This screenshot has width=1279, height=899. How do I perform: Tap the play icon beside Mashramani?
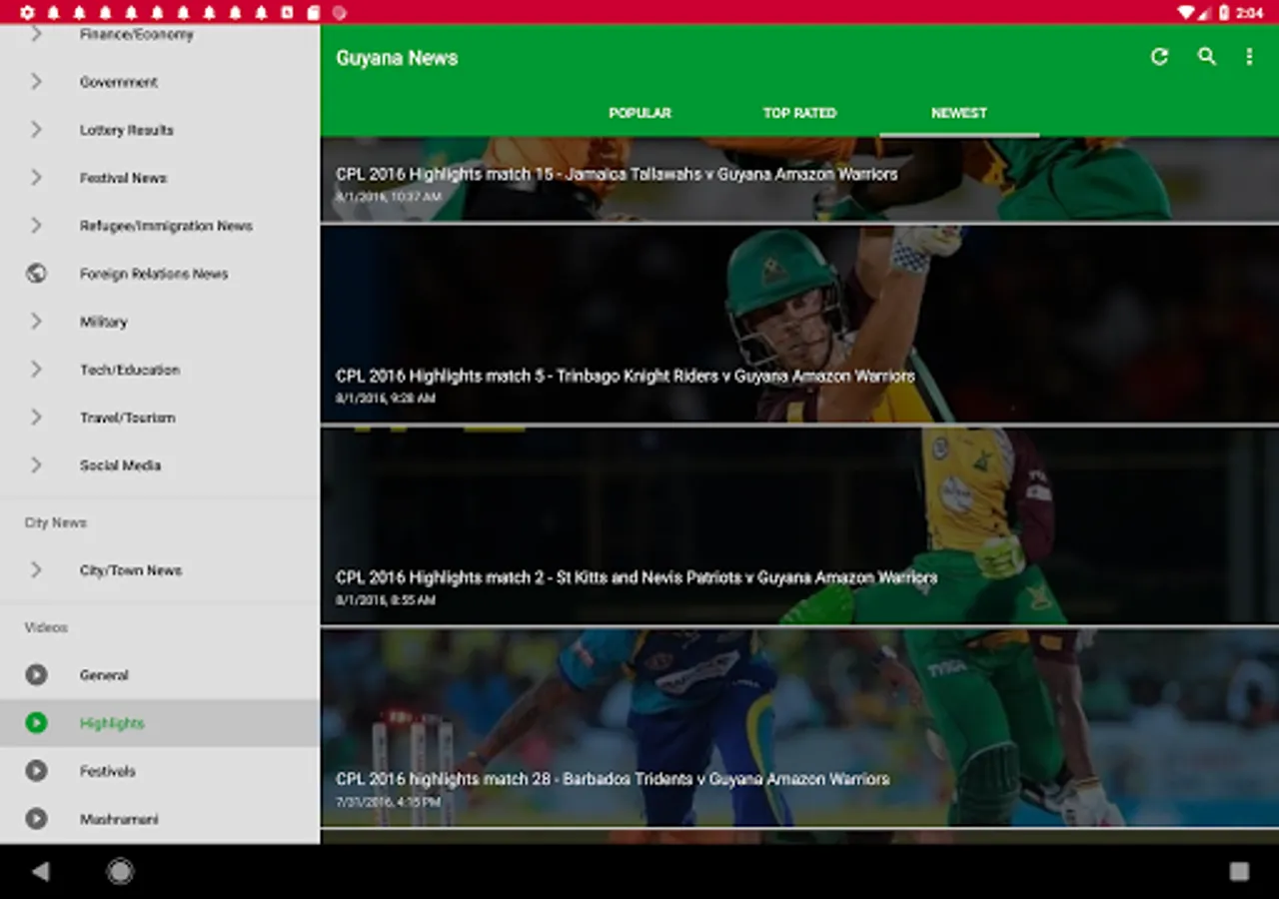pos(36,818)
